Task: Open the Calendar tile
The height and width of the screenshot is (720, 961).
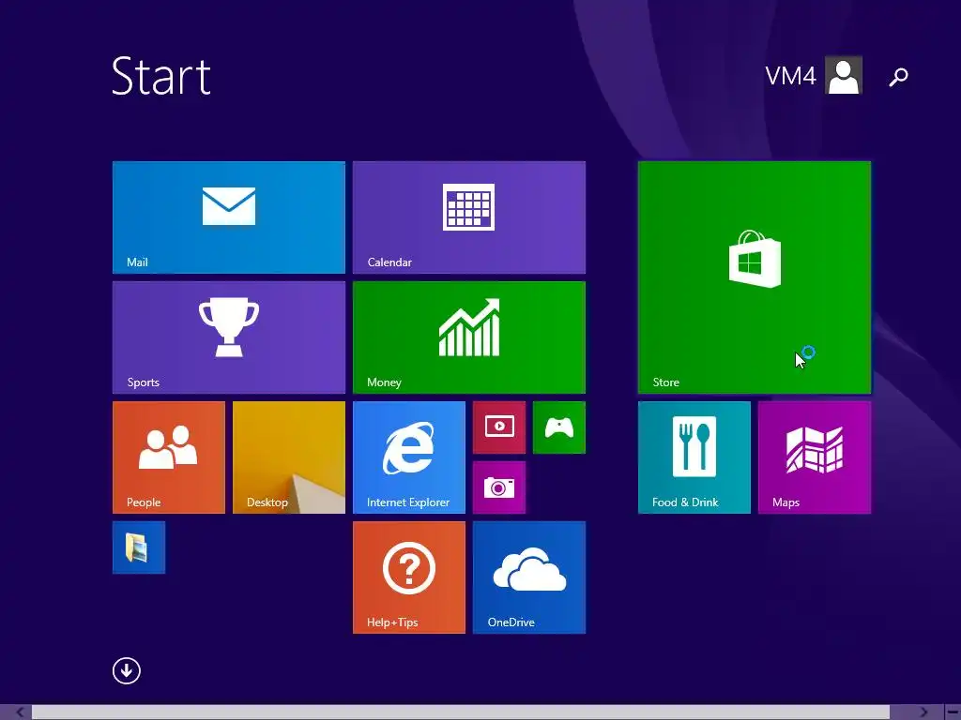Action: point(469,217)
